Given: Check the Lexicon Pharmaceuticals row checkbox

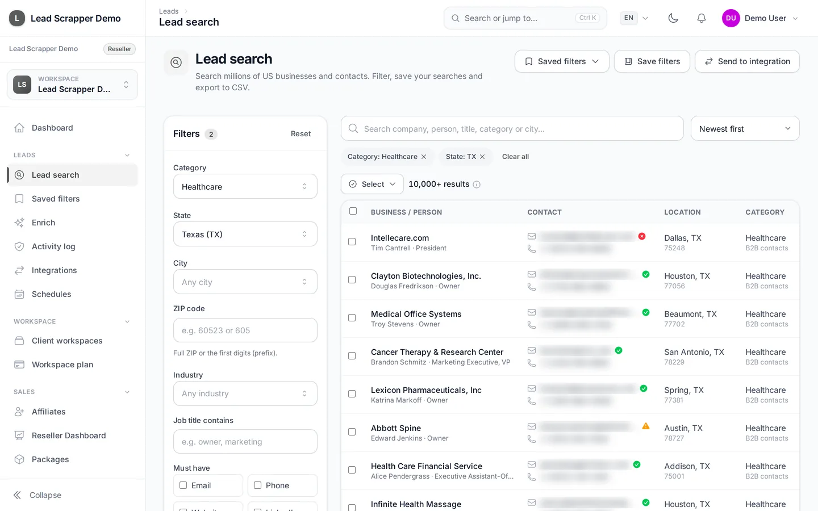Looking at the screenshot, I should (352, 394).
